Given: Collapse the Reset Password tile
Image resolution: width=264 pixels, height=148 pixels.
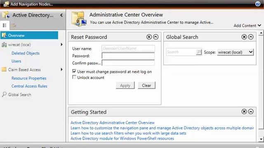Looking at the screenshot, I should 156,37.
